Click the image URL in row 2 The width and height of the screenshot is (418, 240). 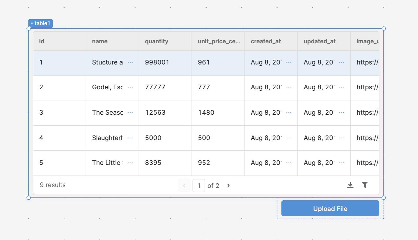pyautogui.click(x=367, y=87)
